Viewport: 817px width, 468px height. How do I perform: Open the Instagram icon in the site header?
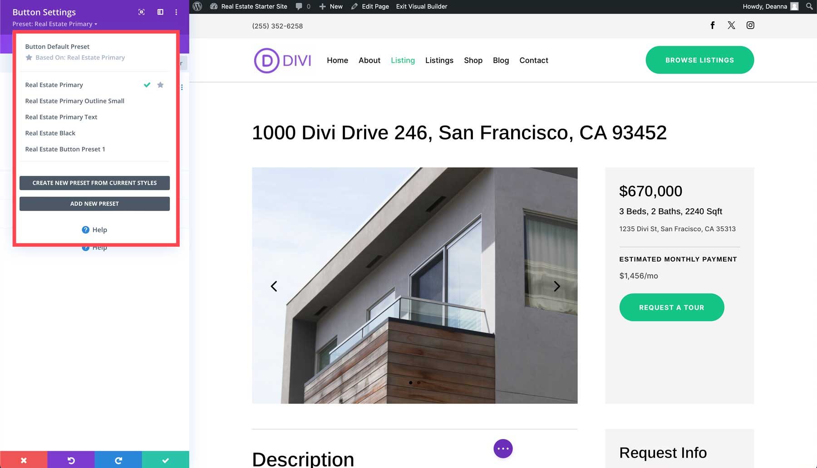750,25
